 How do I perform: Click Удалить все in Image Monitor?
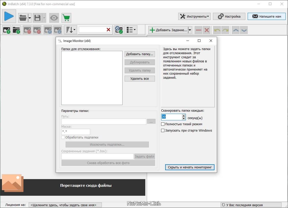pyautogui.click(x=140, y=78)
